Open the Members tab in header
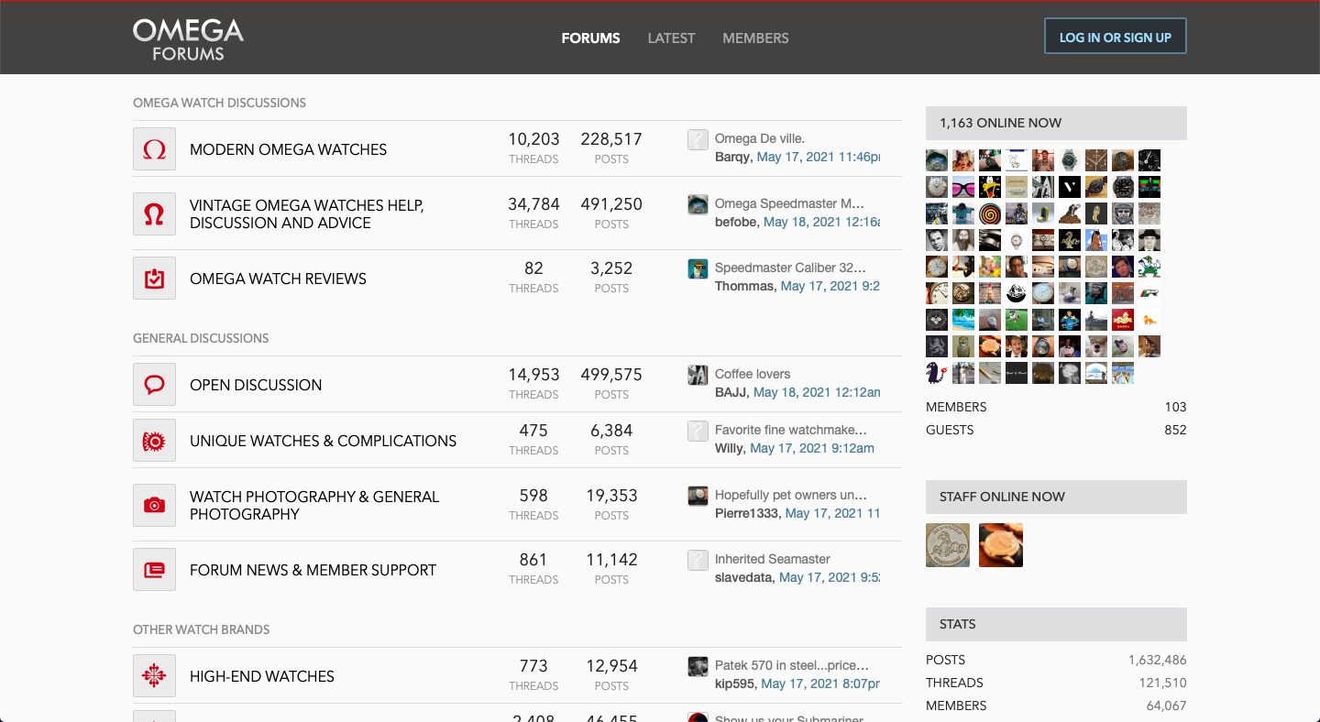The width and height of the screenshot is (1320, 722). pyautogui.click(x=755, y=38)
